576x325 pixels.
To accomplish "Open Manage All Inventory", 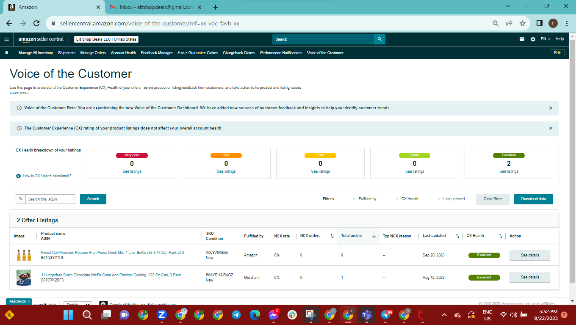I will [x=36, y=53].
